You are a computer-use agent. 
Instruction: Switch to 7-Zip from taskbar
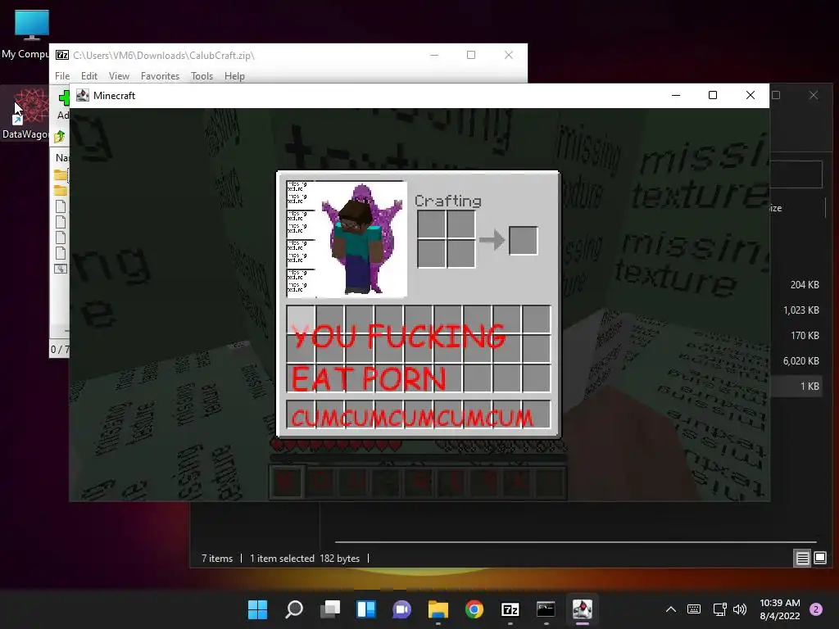pos(510,609)
